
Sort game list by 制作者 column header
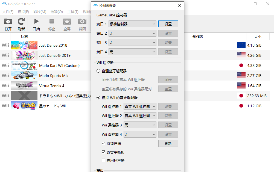point(198,37)
